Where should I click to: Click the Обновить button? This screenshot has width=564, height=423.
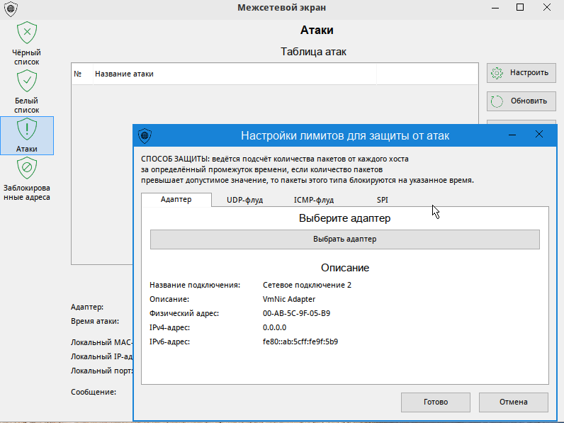tap(521, 101)
